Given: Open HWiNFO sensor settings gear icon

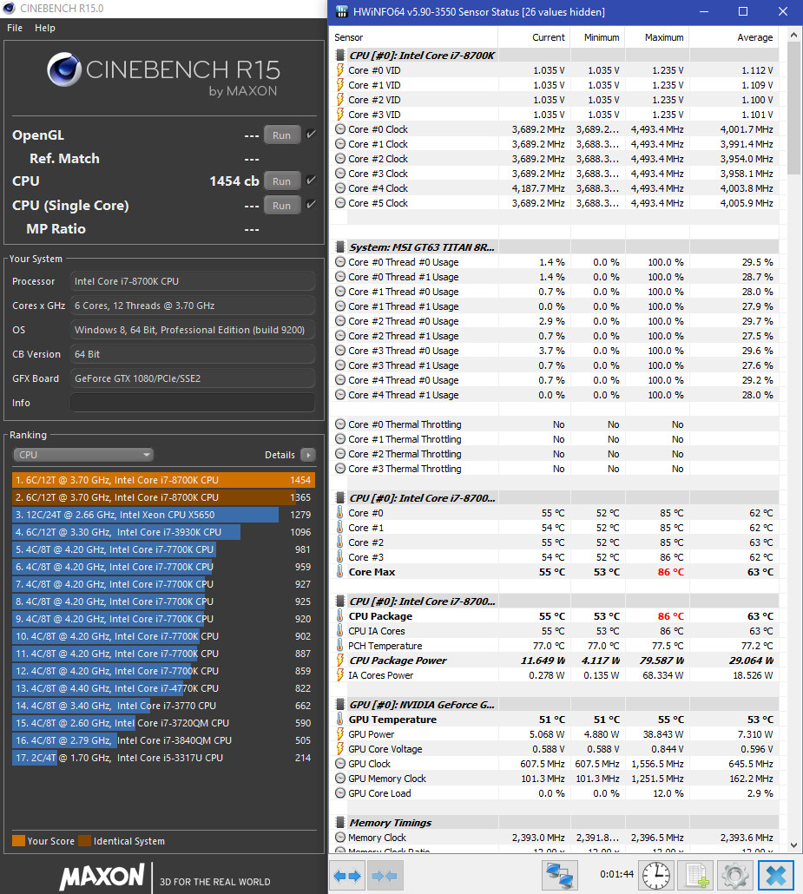Looking at the screenshot, I should [735, 875].
